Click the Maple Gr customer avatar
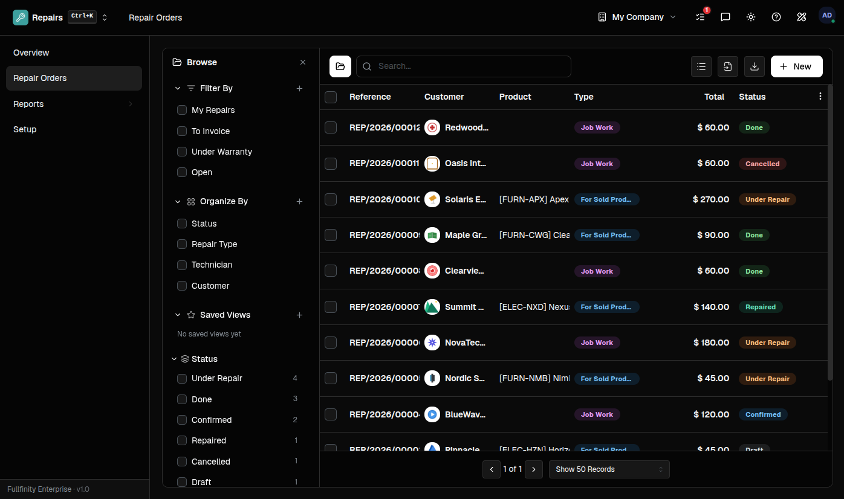This screenshot has height=499, width=844. 432,235
